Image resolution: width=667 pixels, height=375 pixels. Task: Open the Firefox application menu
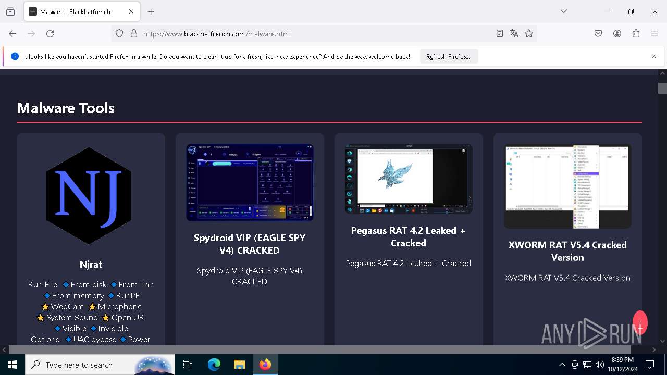click(654, 34)
